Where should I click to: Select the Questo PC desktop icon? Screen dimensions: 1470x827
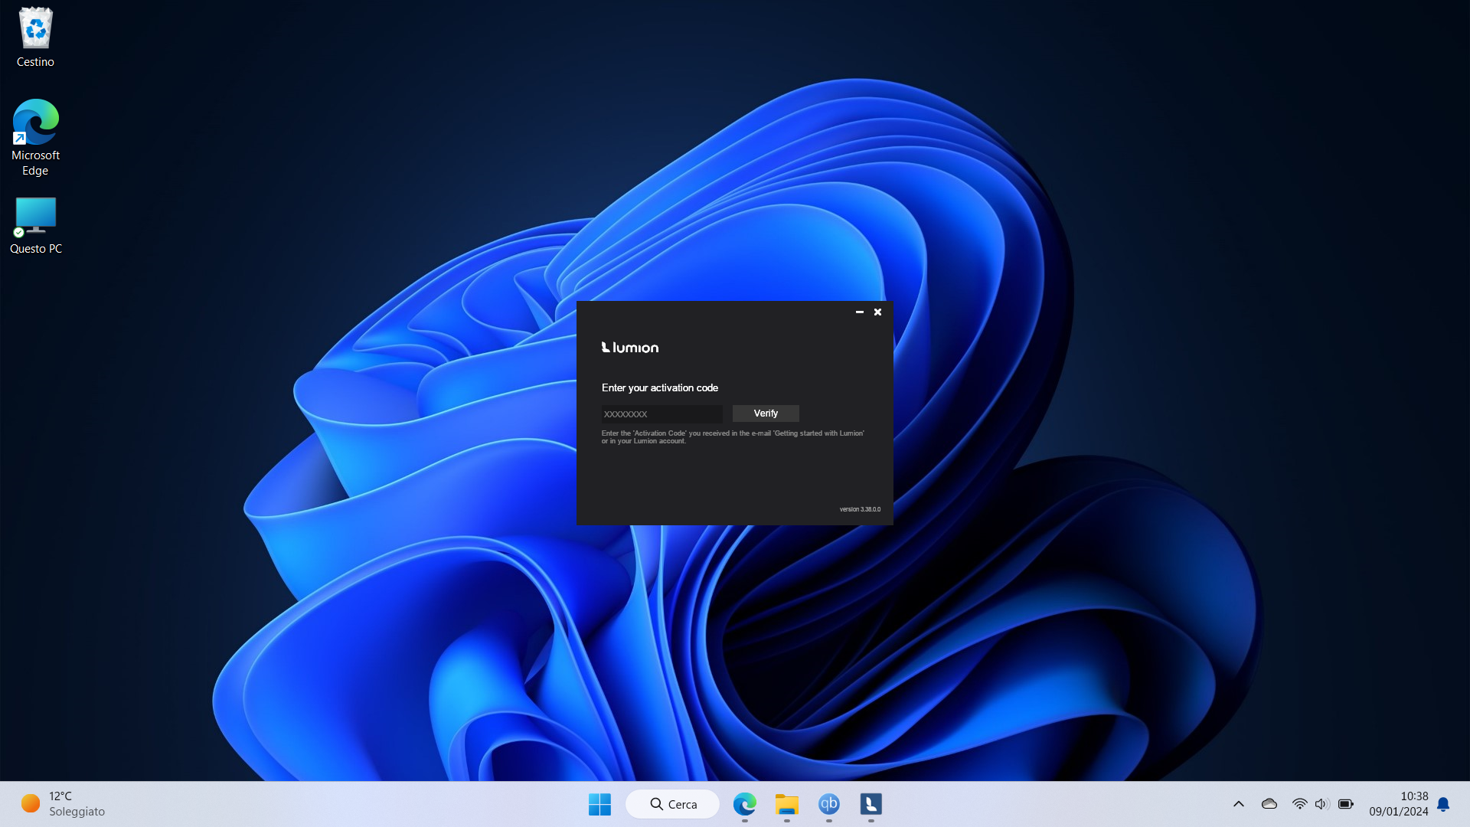tap(35, 227)
